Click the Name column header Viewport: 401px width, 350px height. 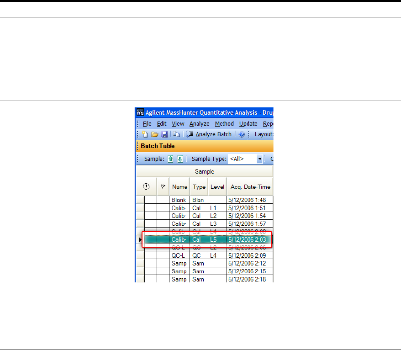[x=179, y=186]
